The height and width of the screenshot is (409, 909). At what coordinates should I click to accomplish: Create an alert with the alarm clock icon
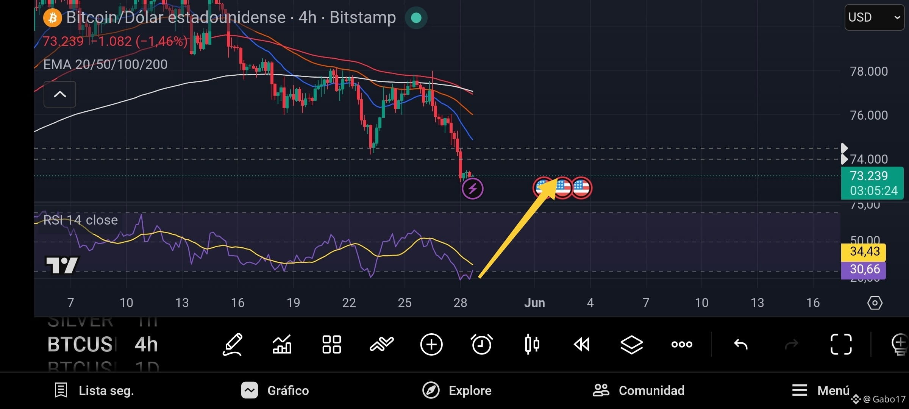click(481, 344)
